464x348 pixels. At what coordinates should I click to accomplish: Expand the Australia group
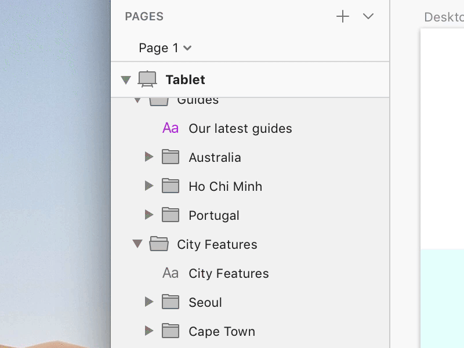click(149, 157)
